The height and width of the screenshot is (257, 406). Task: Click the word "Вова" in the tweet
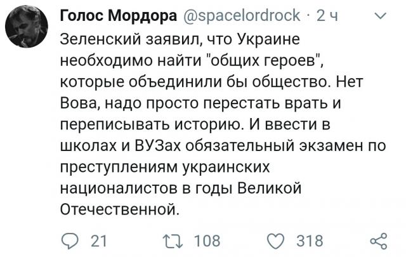pyautogui.click(x=78, y=103)
